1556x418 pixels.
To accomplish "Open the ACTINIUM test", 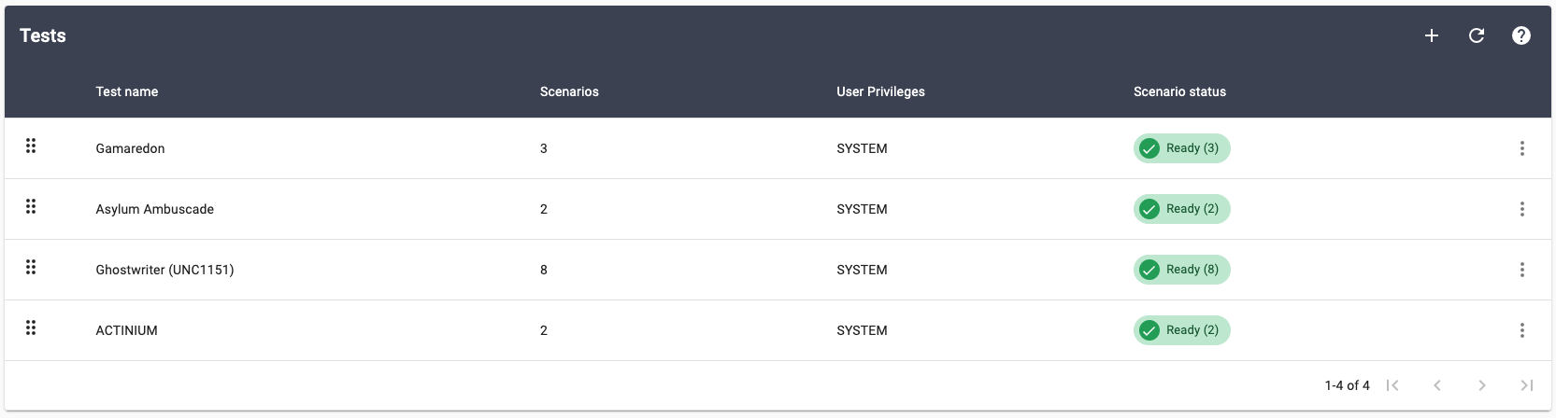I will 126,330.
